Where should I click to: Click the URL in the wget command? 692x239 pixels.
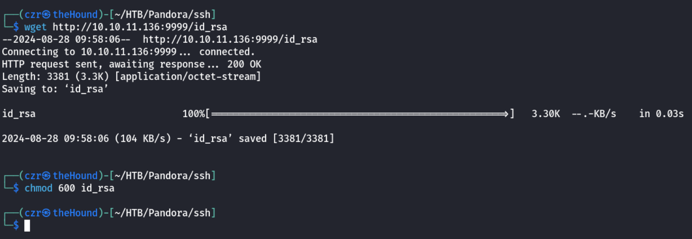(x=140, y=27)
